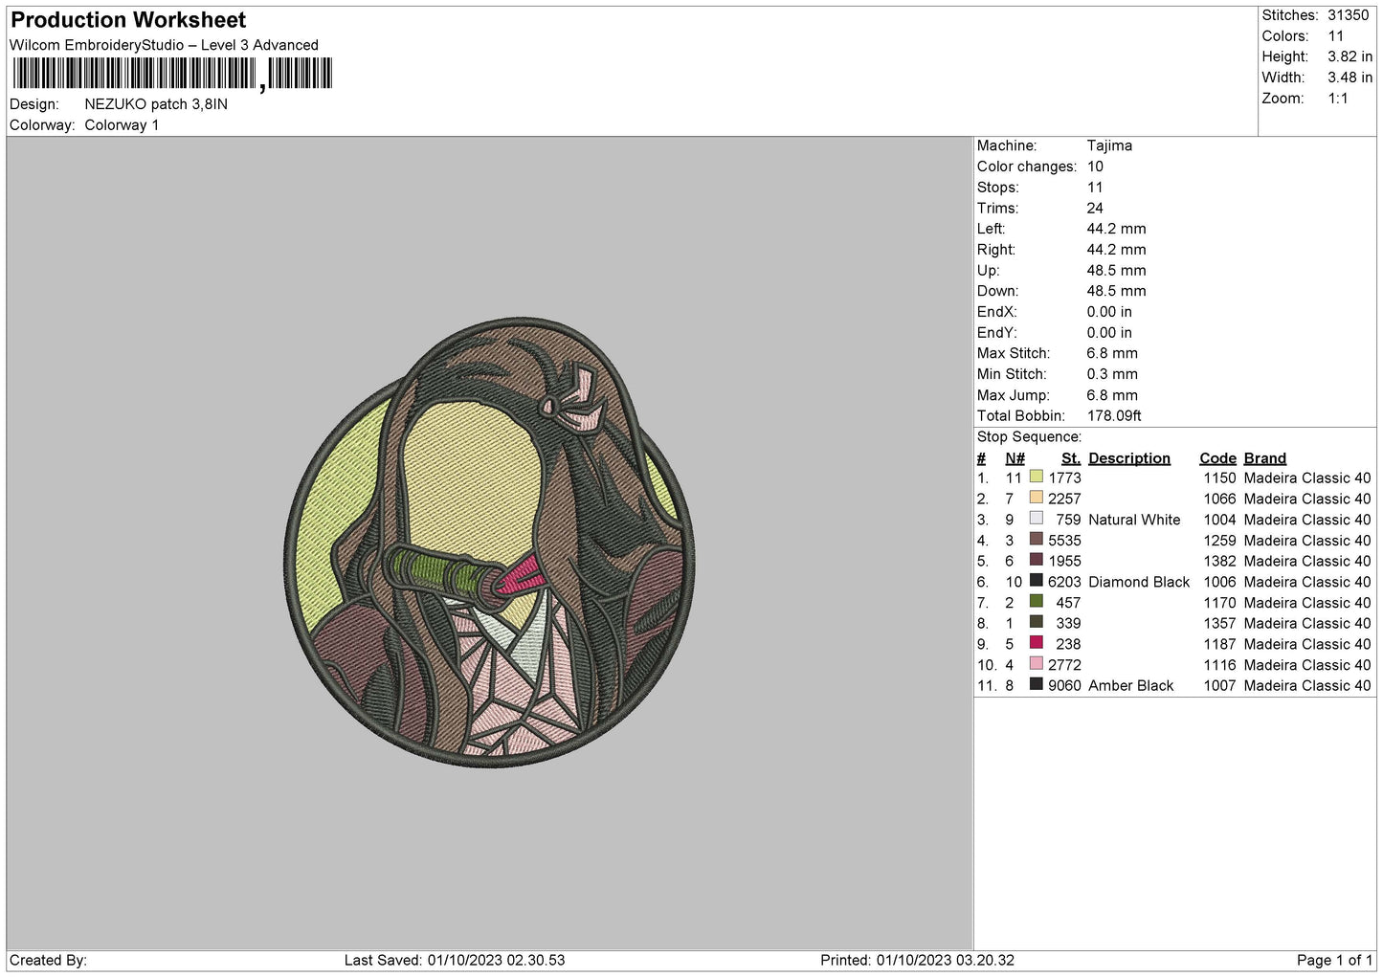
Task: Click the 'N#' column header
Action: tap(1015, 458)
